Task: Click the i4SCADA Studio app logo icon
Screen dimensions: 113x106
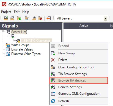Action: (x=4, y=4)
